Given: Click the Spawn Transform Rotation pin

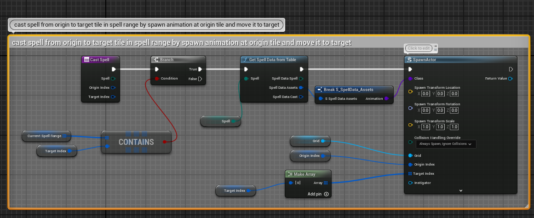Looking at the screenshot, I should coord(410,108).
